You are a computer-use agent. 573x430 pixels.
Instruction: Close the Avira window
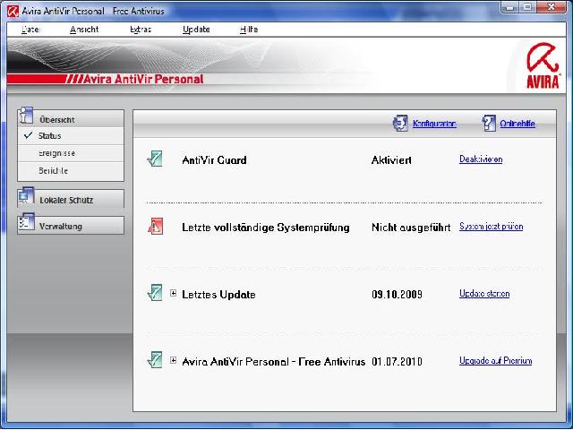552,7
